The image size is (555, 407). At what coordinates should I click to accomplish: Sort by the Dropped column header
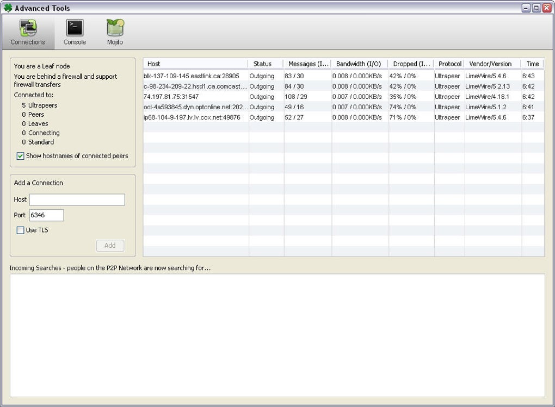pos(411,64)
